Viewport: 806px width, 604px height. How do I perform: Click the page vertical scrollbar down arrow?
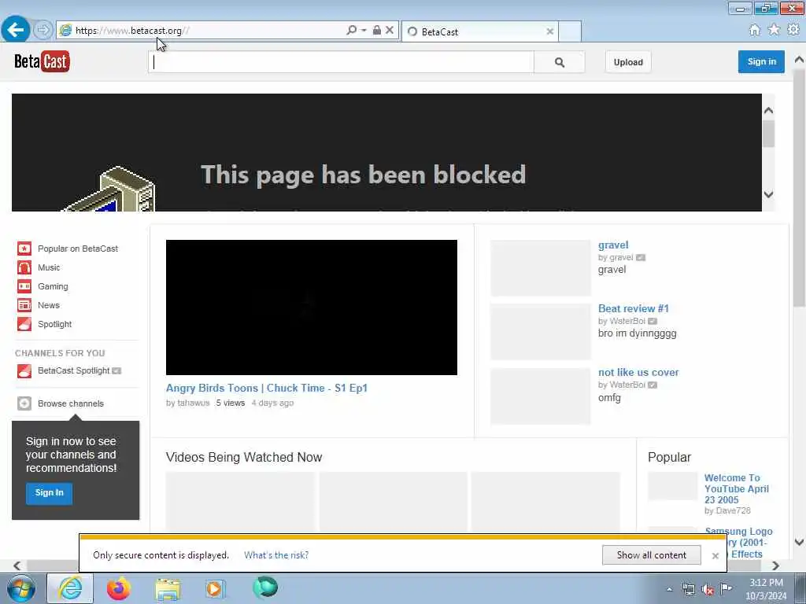coord(799,543)
